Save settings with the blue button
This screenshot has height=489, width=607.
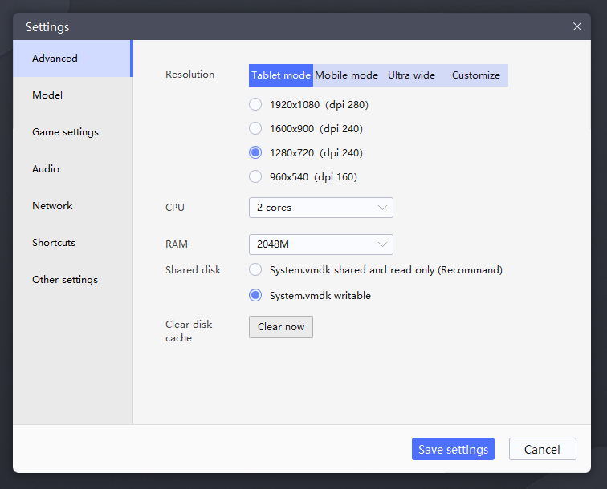[x=453, y=449]
